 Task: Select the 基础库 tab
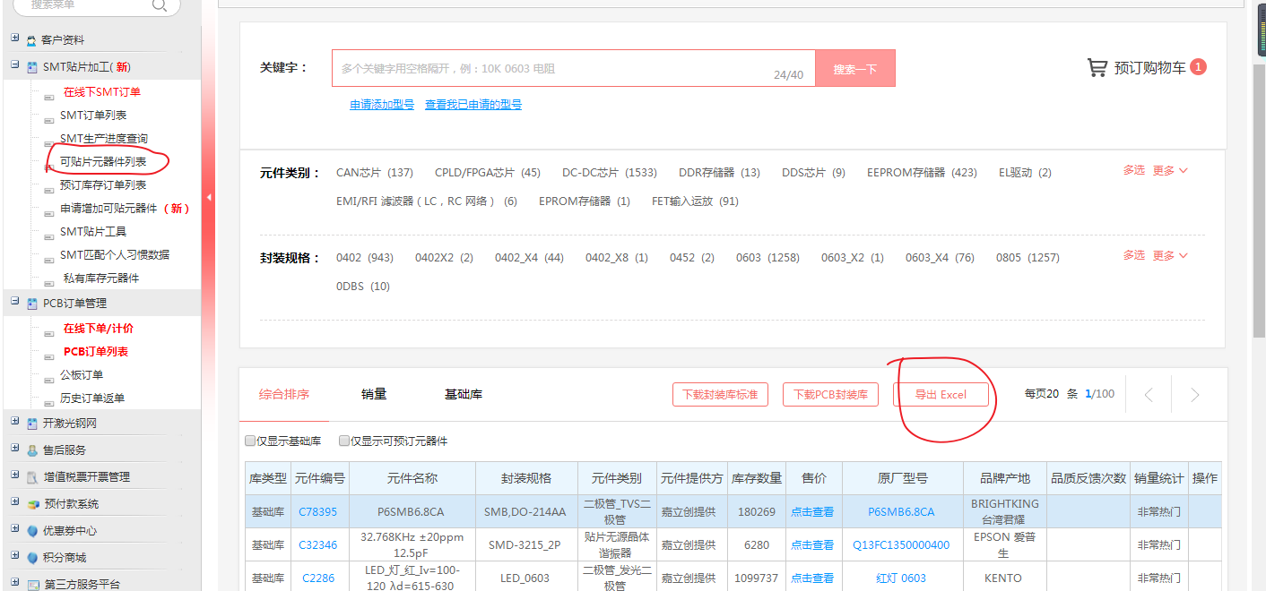point(464,394)
